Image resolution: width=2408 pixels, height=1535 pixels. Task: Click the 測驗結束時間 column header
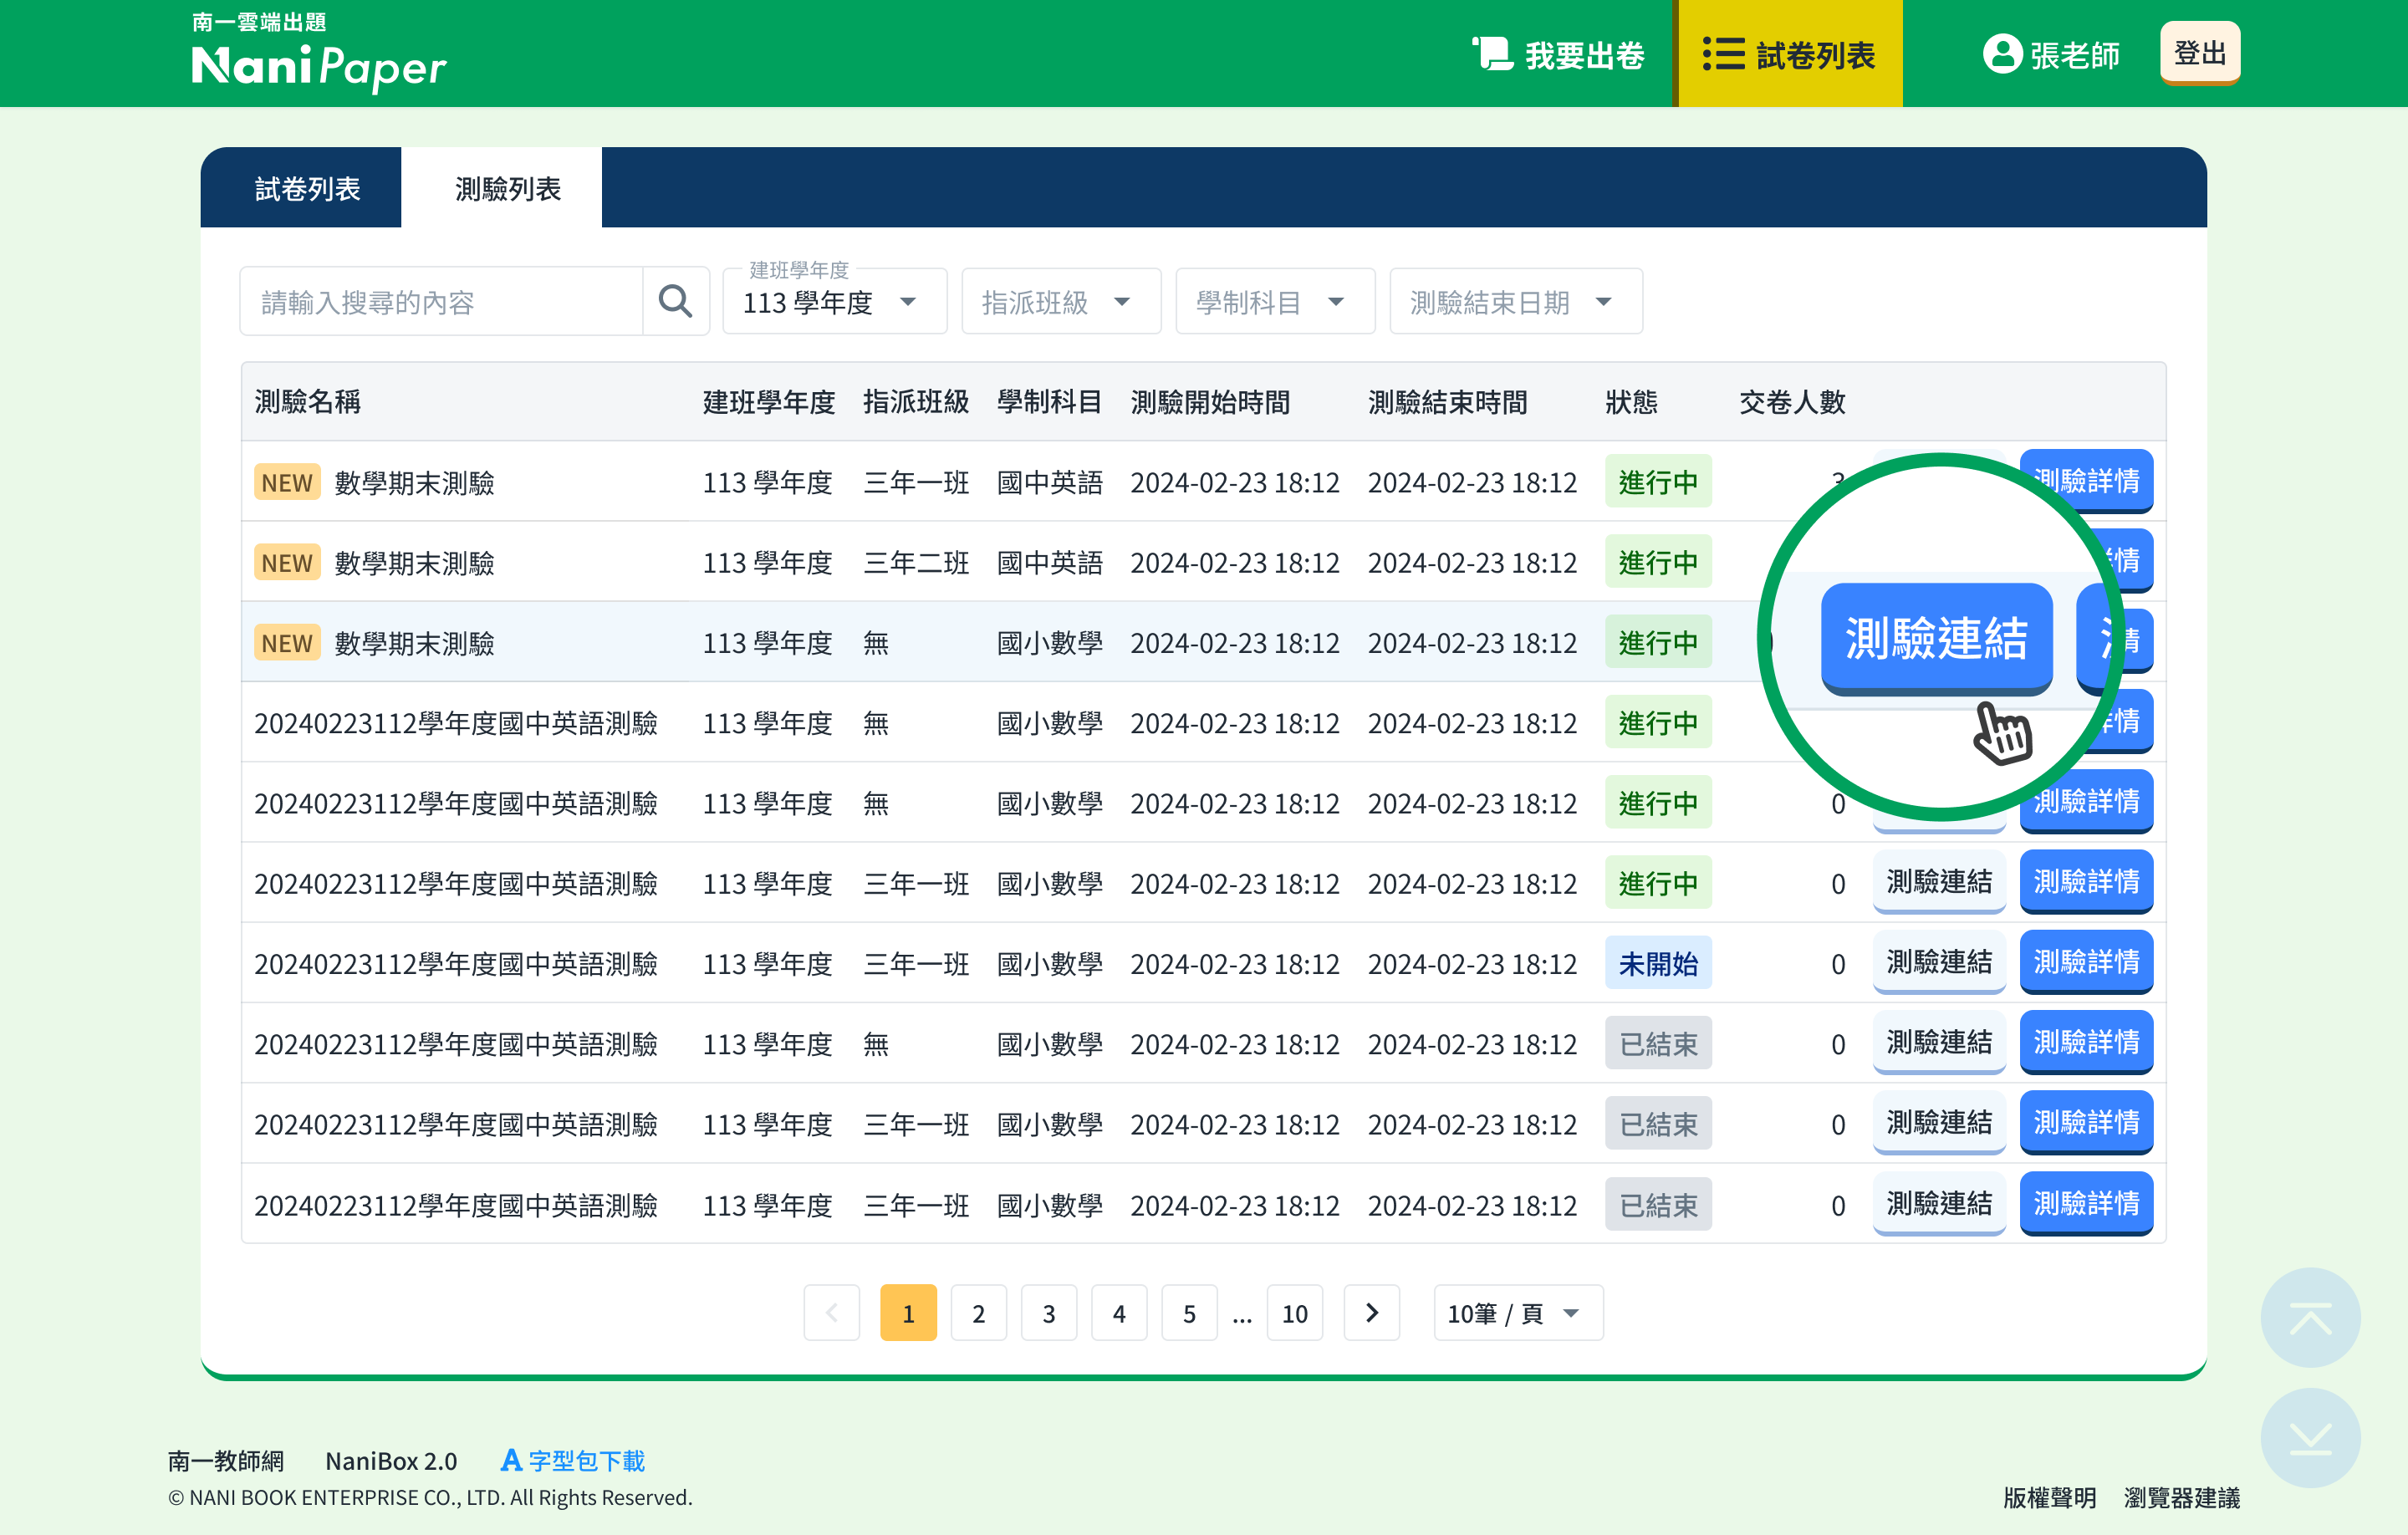(x=1447, y=401)
